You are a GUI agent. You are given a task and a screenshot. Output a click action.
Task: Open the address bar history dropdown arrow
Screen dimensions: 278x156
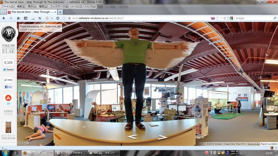221,18
